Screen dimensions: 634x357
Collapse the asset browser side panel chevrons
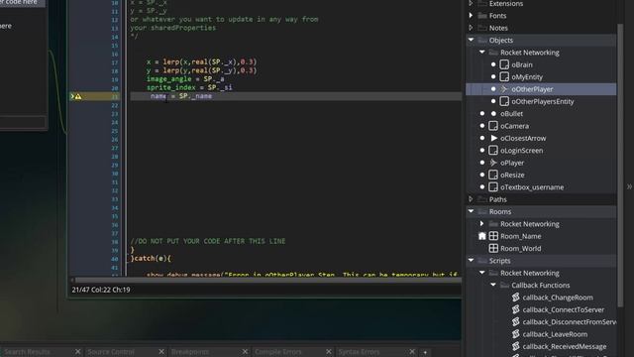point(629,186)
